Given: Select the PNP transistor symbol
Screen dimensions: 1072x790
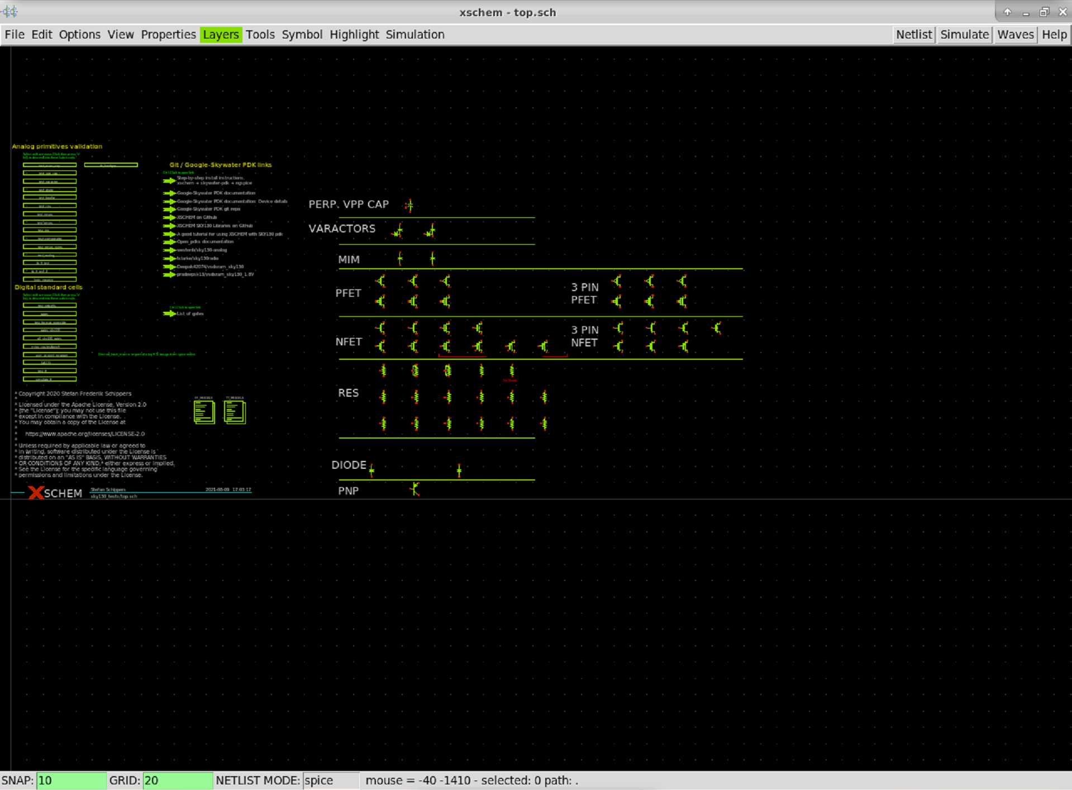Looking at the screenshot, I should (x=414, y=489).
